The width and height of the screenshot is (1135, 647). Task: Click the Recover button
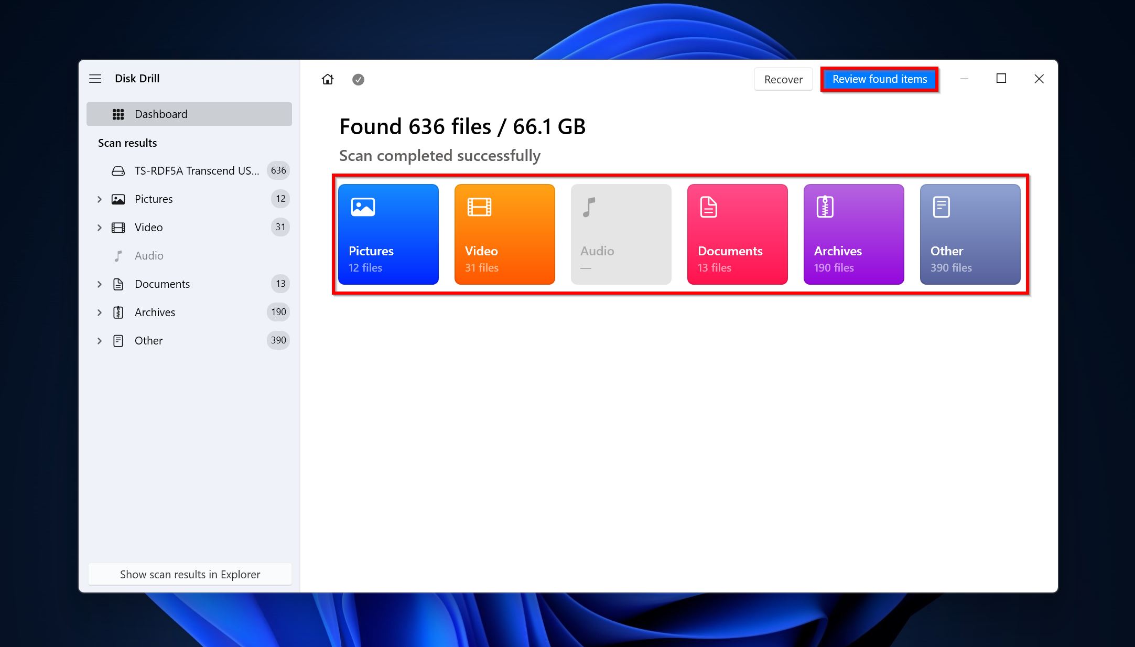[783, 79]
